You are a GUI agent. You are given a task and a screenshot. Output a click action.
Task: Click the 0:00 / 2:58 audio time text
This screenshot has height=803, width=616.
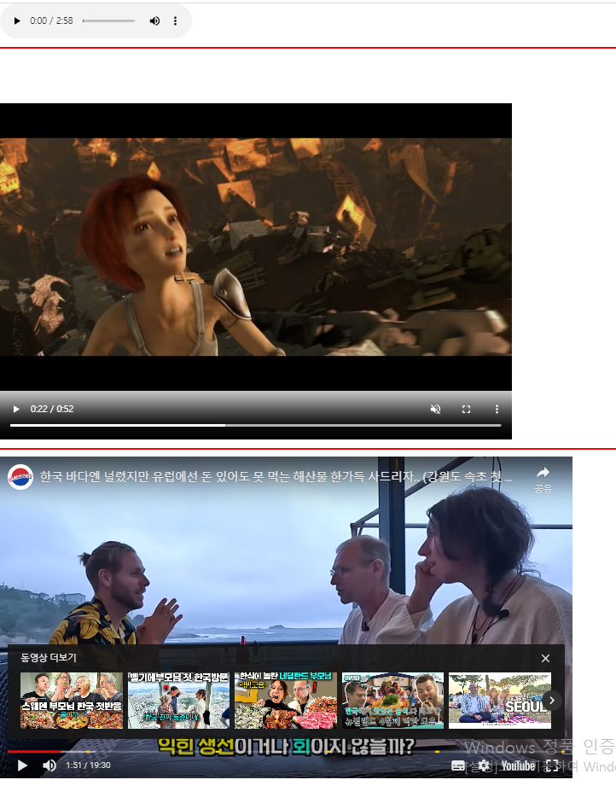(51, 21)
